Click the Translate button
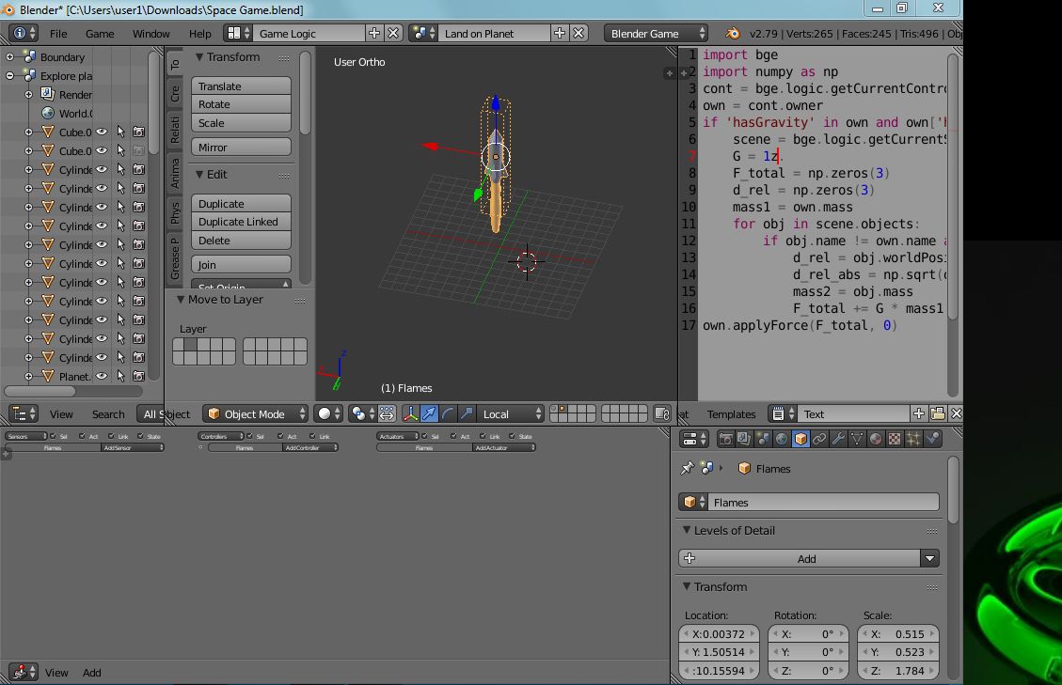The width and height of the screenshot is (1062, 685). pyautogui.click(x=241, y=86)
